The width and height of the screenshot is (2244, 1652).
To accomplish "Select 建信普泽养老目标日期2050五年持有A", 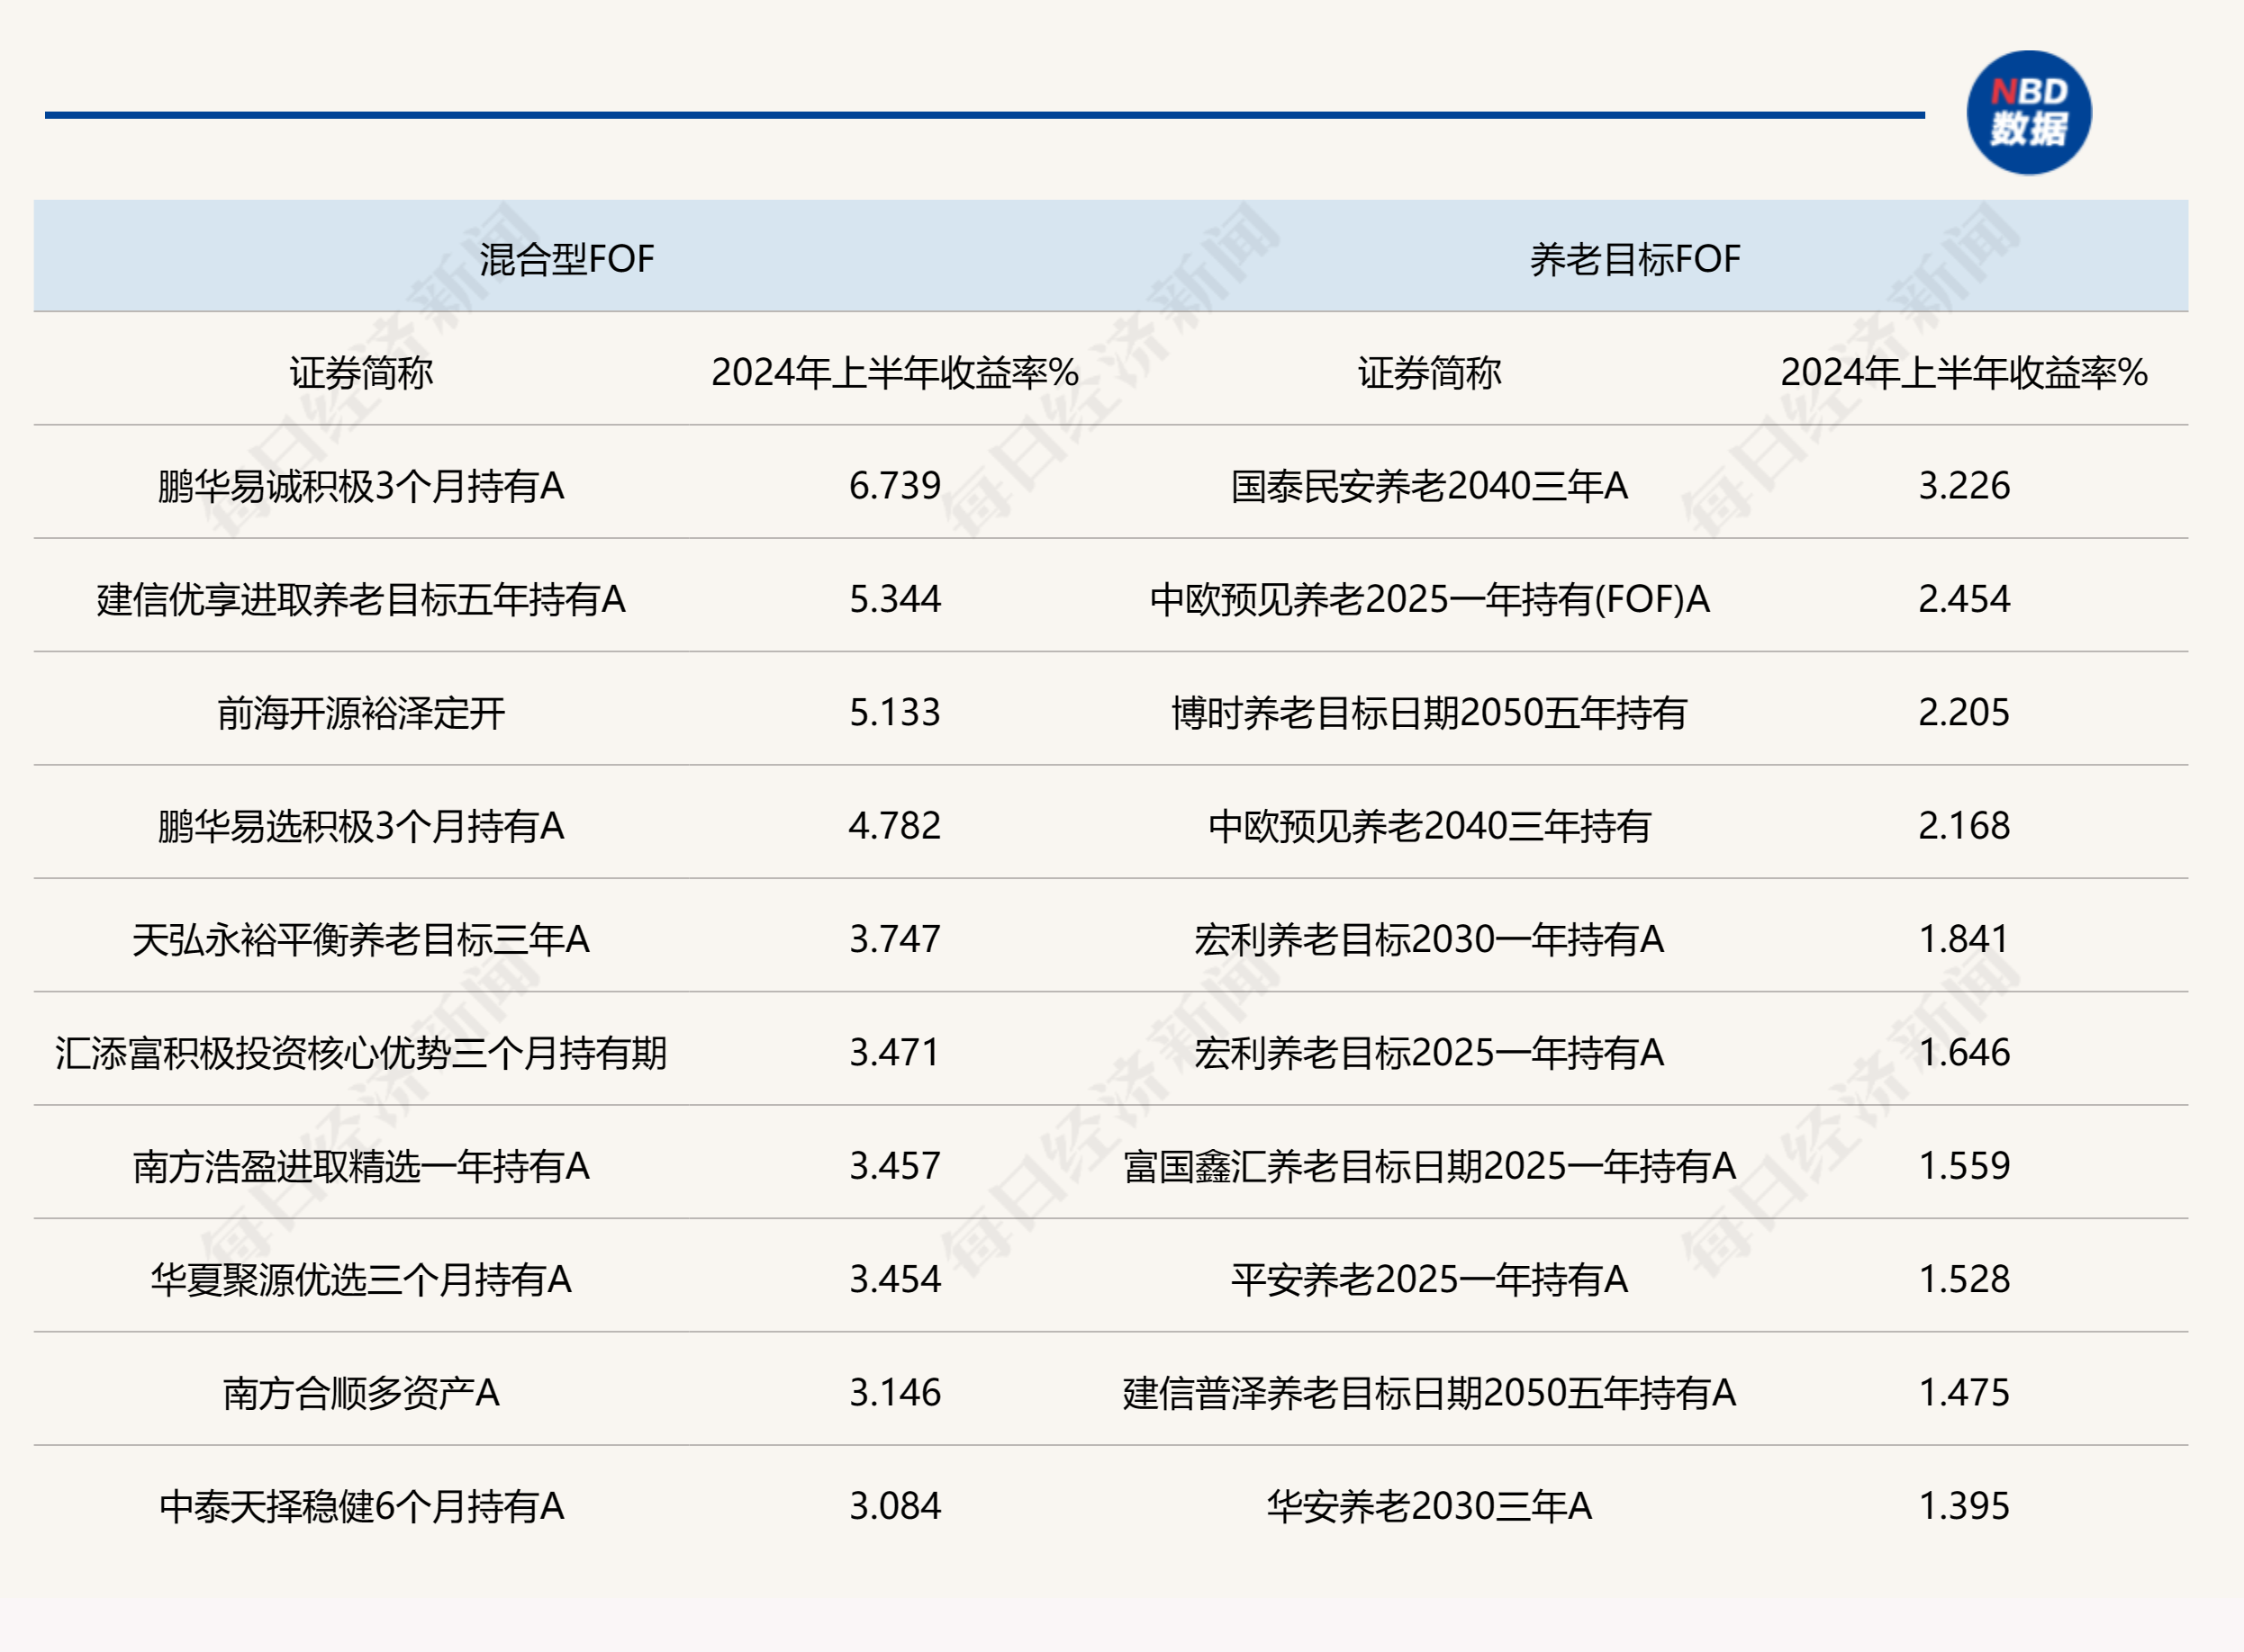I will [1429, 1393].
